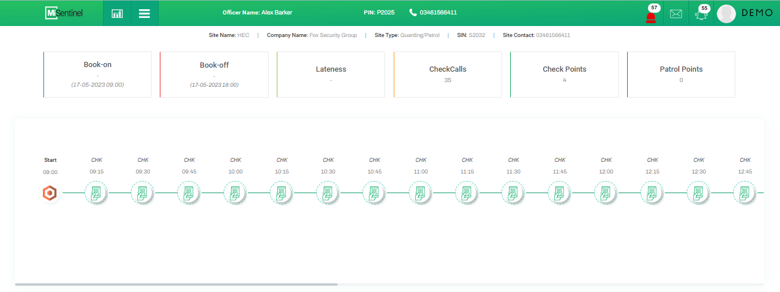Open the Patrol Points card
This screenshot has height=292, width=780.
(681, 75)
